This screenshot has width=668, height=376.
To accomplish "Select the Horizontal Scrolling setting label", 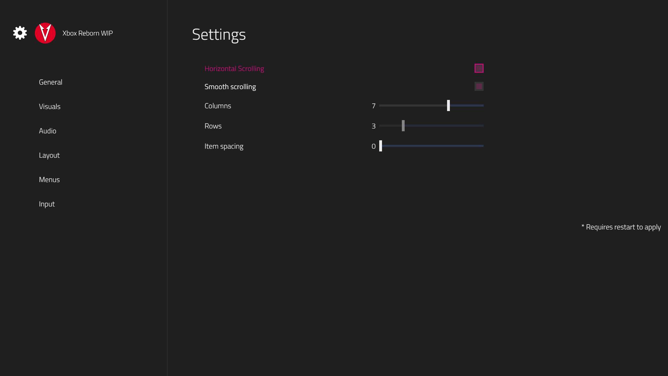I will pyautogui.click(x=234, y=69).
